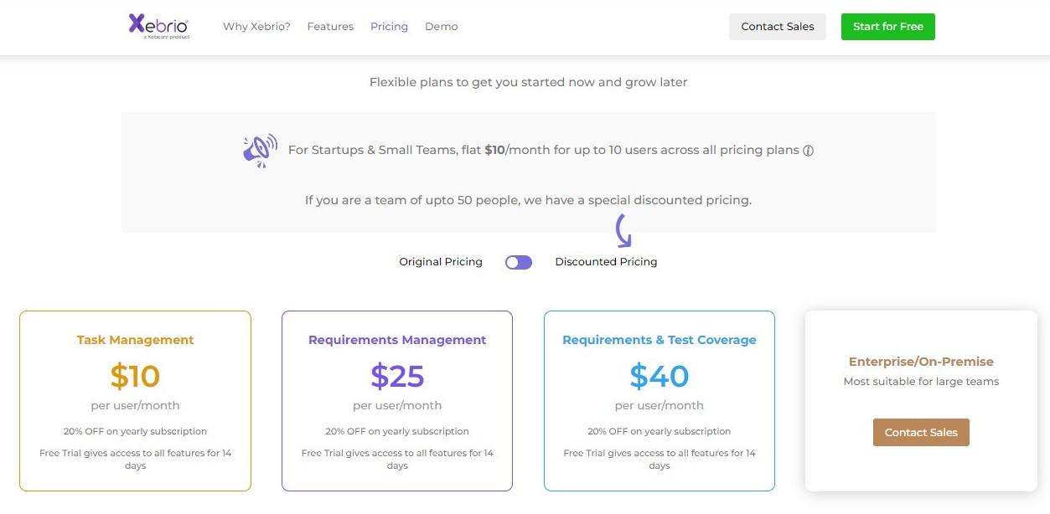Open the Why Xebrio? menu item
1050x514 pixels.
[x=256, y=27]
